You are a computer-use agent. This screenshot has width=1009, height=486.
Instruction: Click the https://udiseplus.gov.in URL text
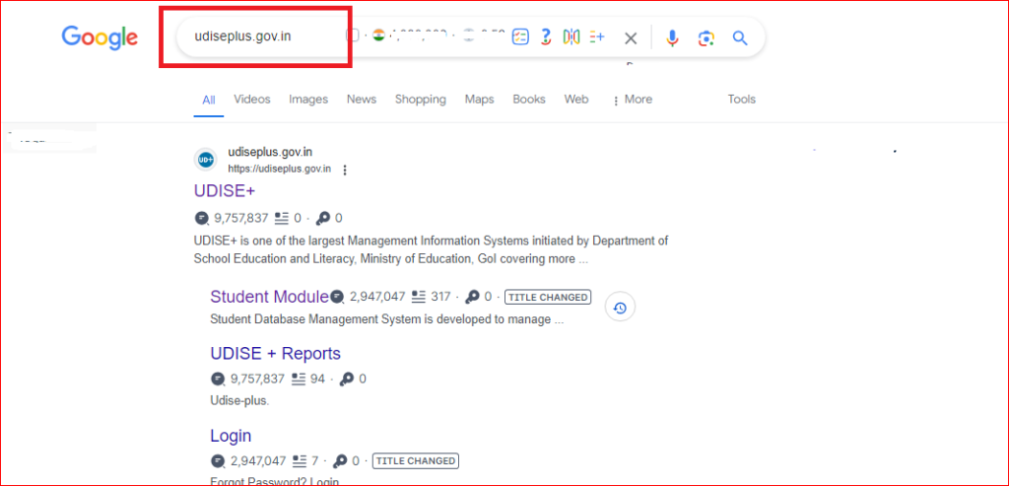pyautogui.click(x=279, y=170)
